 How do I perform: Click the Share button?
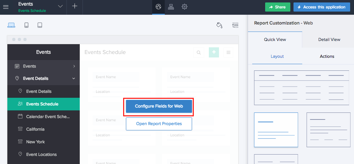278,7
